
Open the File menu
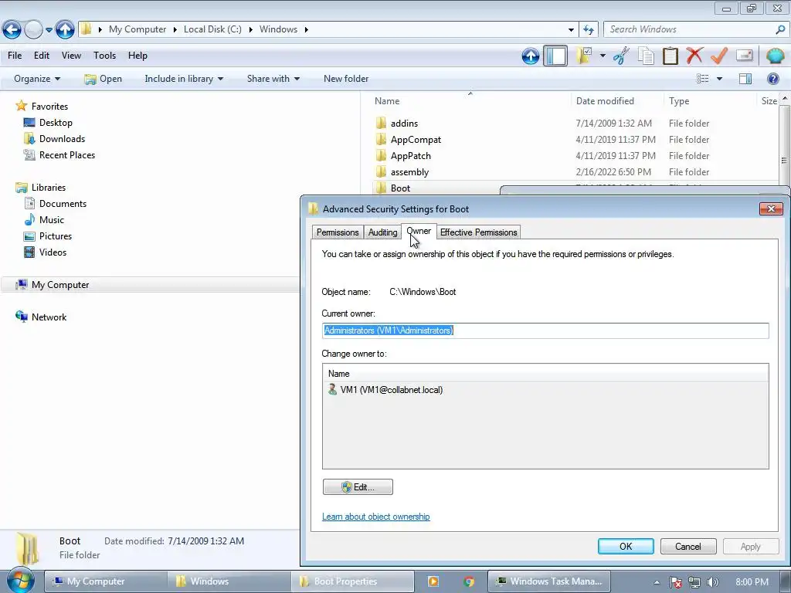coord(15,56)
